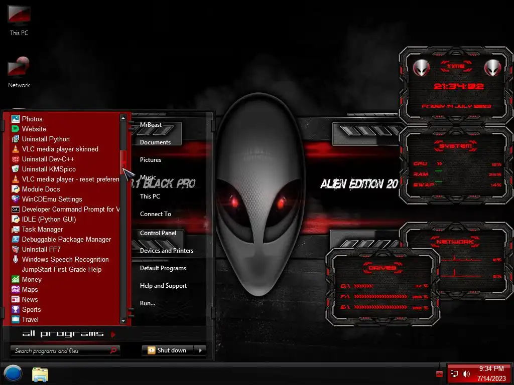Expand all programs list
Screen dimensions: 514x385
tap(69, 334)
